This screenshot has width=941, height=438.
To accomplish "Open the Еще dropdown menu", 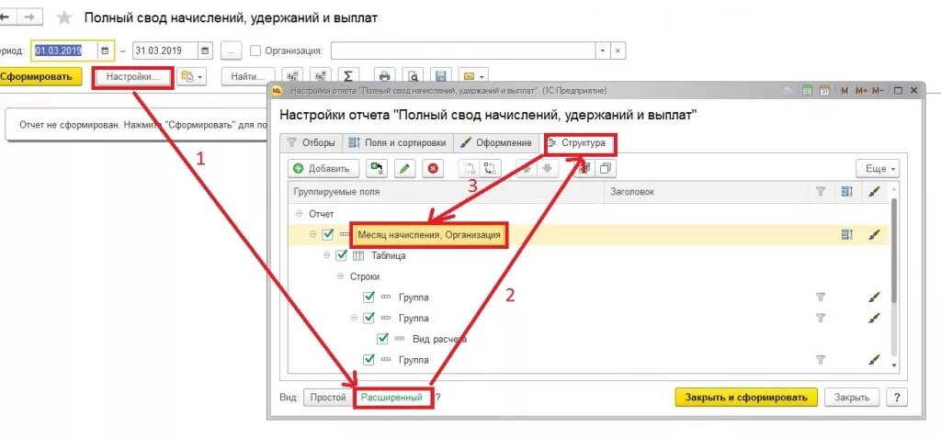I will tap(878, 169).
